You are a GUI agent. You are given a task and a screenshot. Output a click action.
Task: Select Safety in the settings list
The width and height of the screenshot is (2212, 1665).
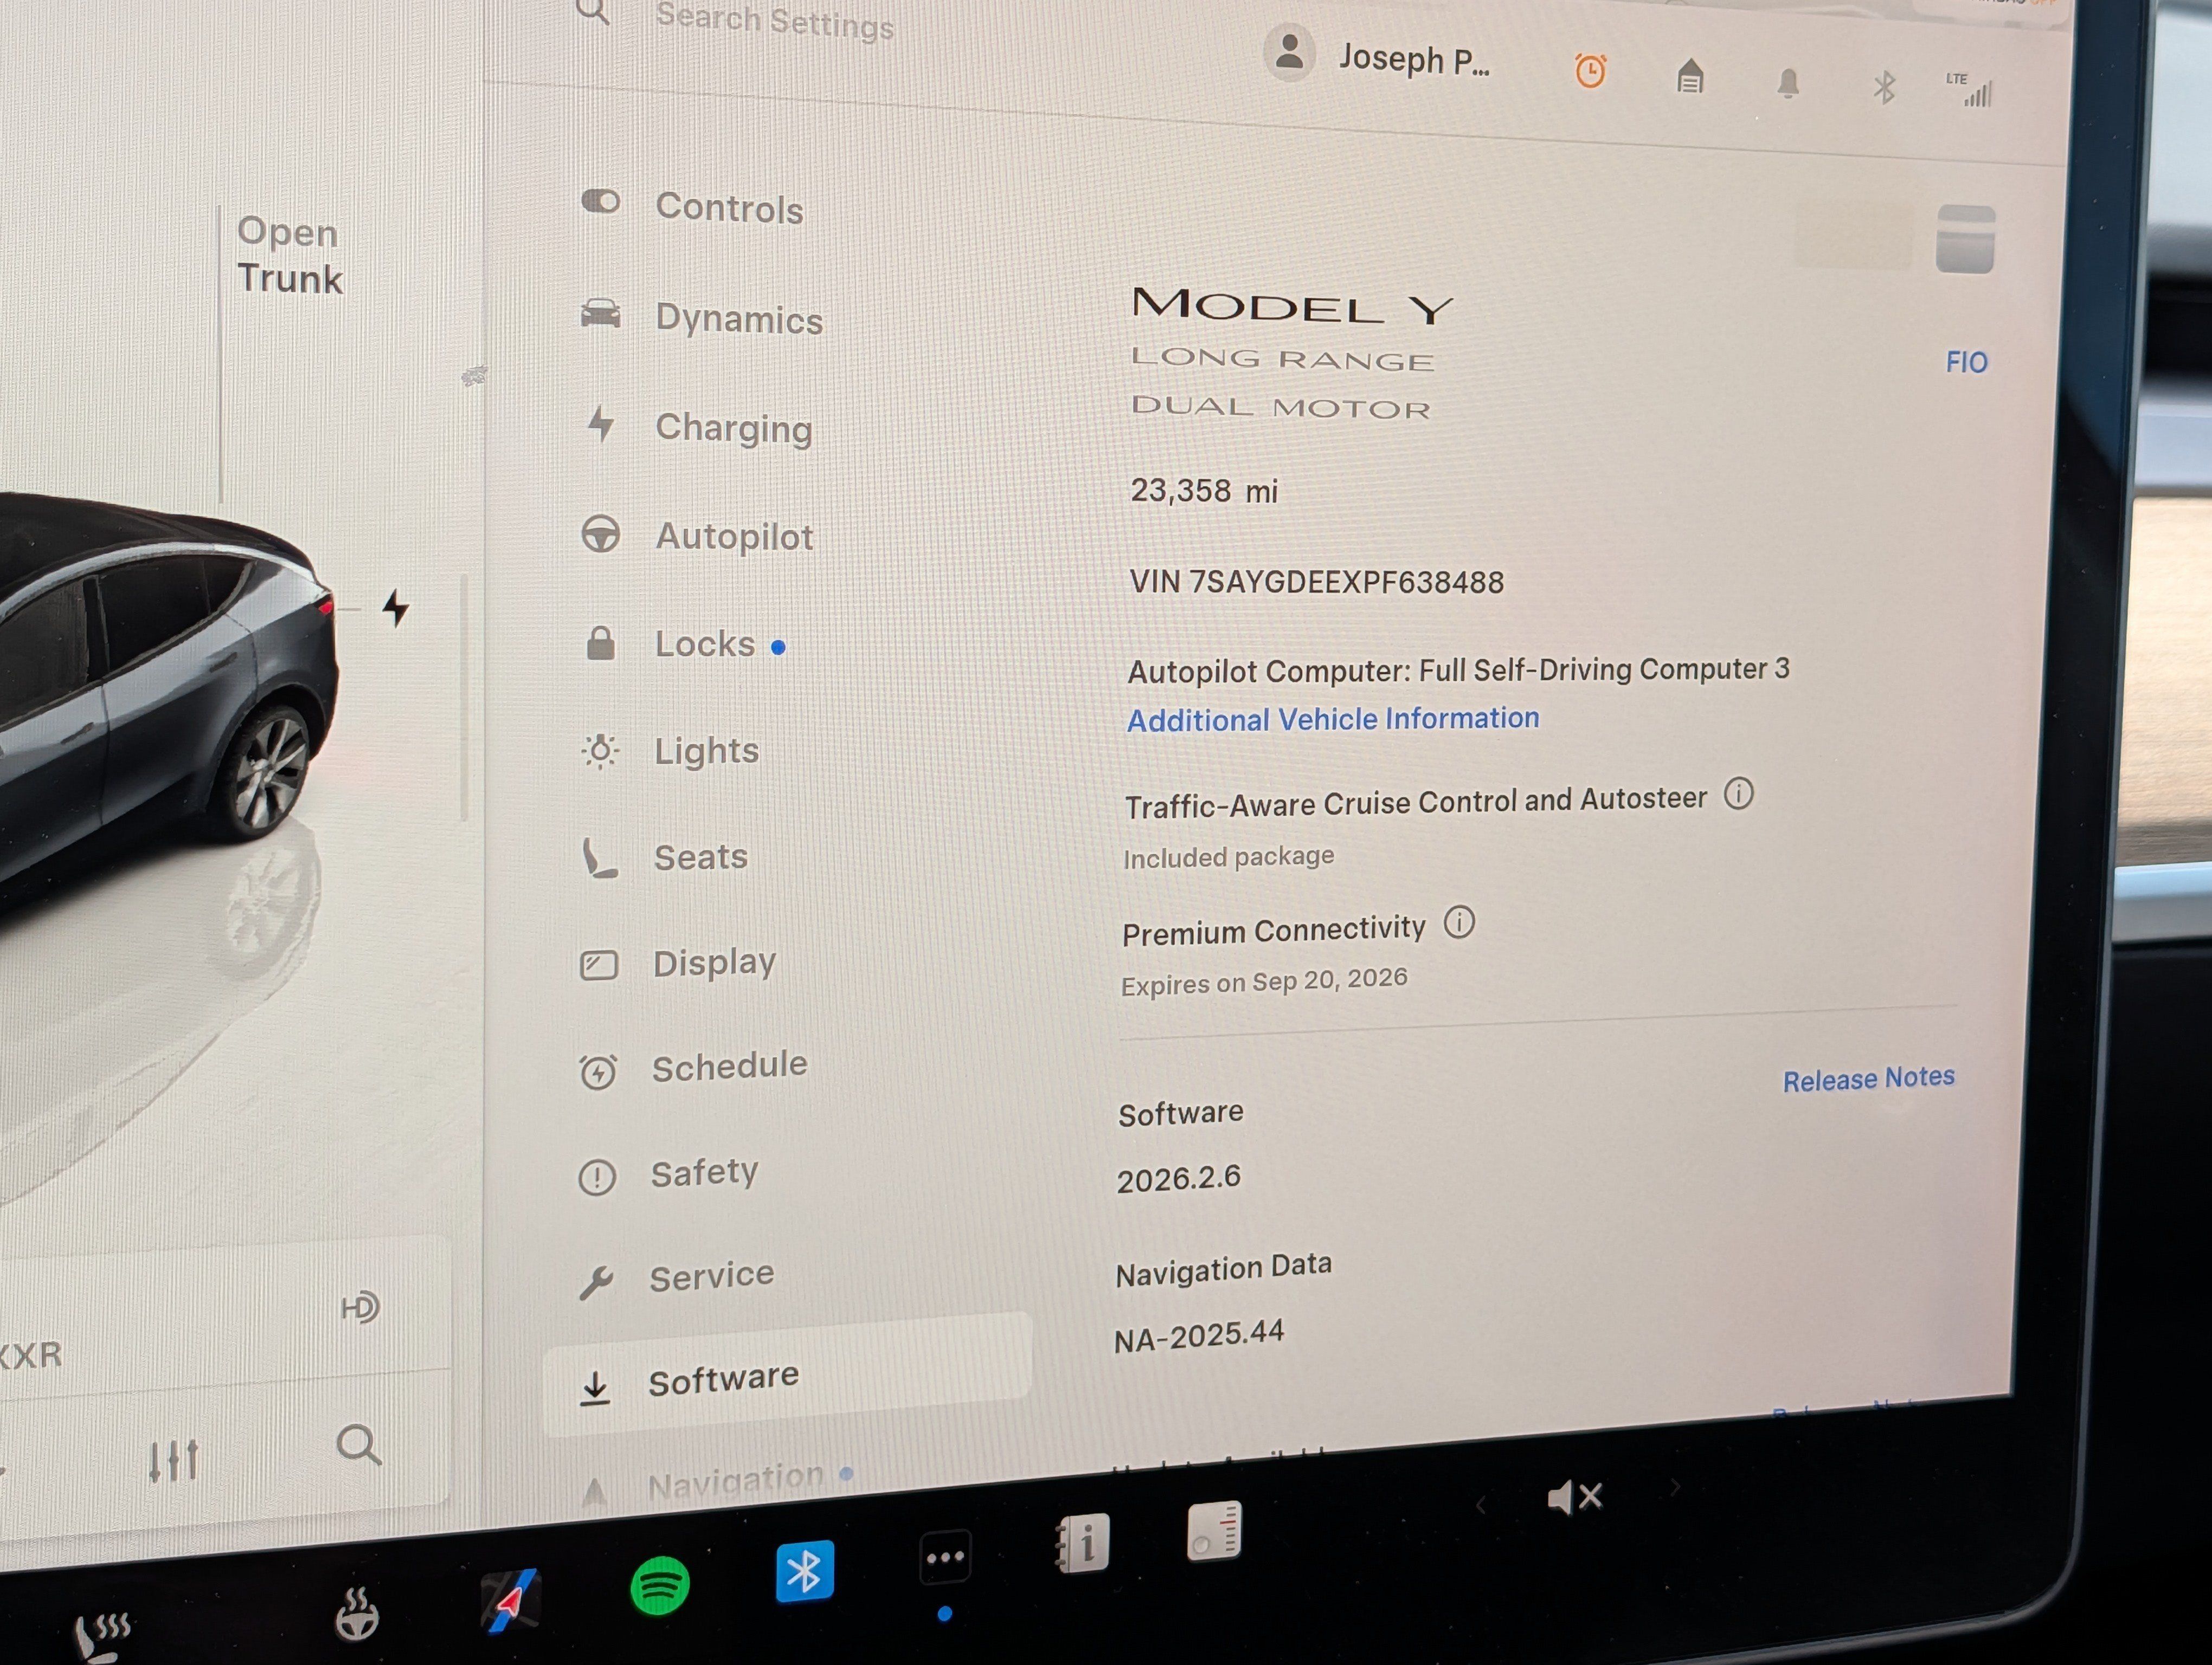[x=668, y=1173]
